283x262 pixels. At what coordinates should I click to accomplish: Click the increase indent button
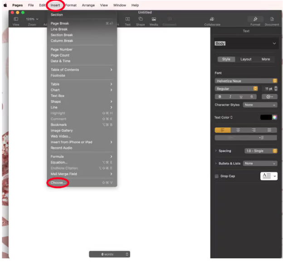(x=261, y=138)
